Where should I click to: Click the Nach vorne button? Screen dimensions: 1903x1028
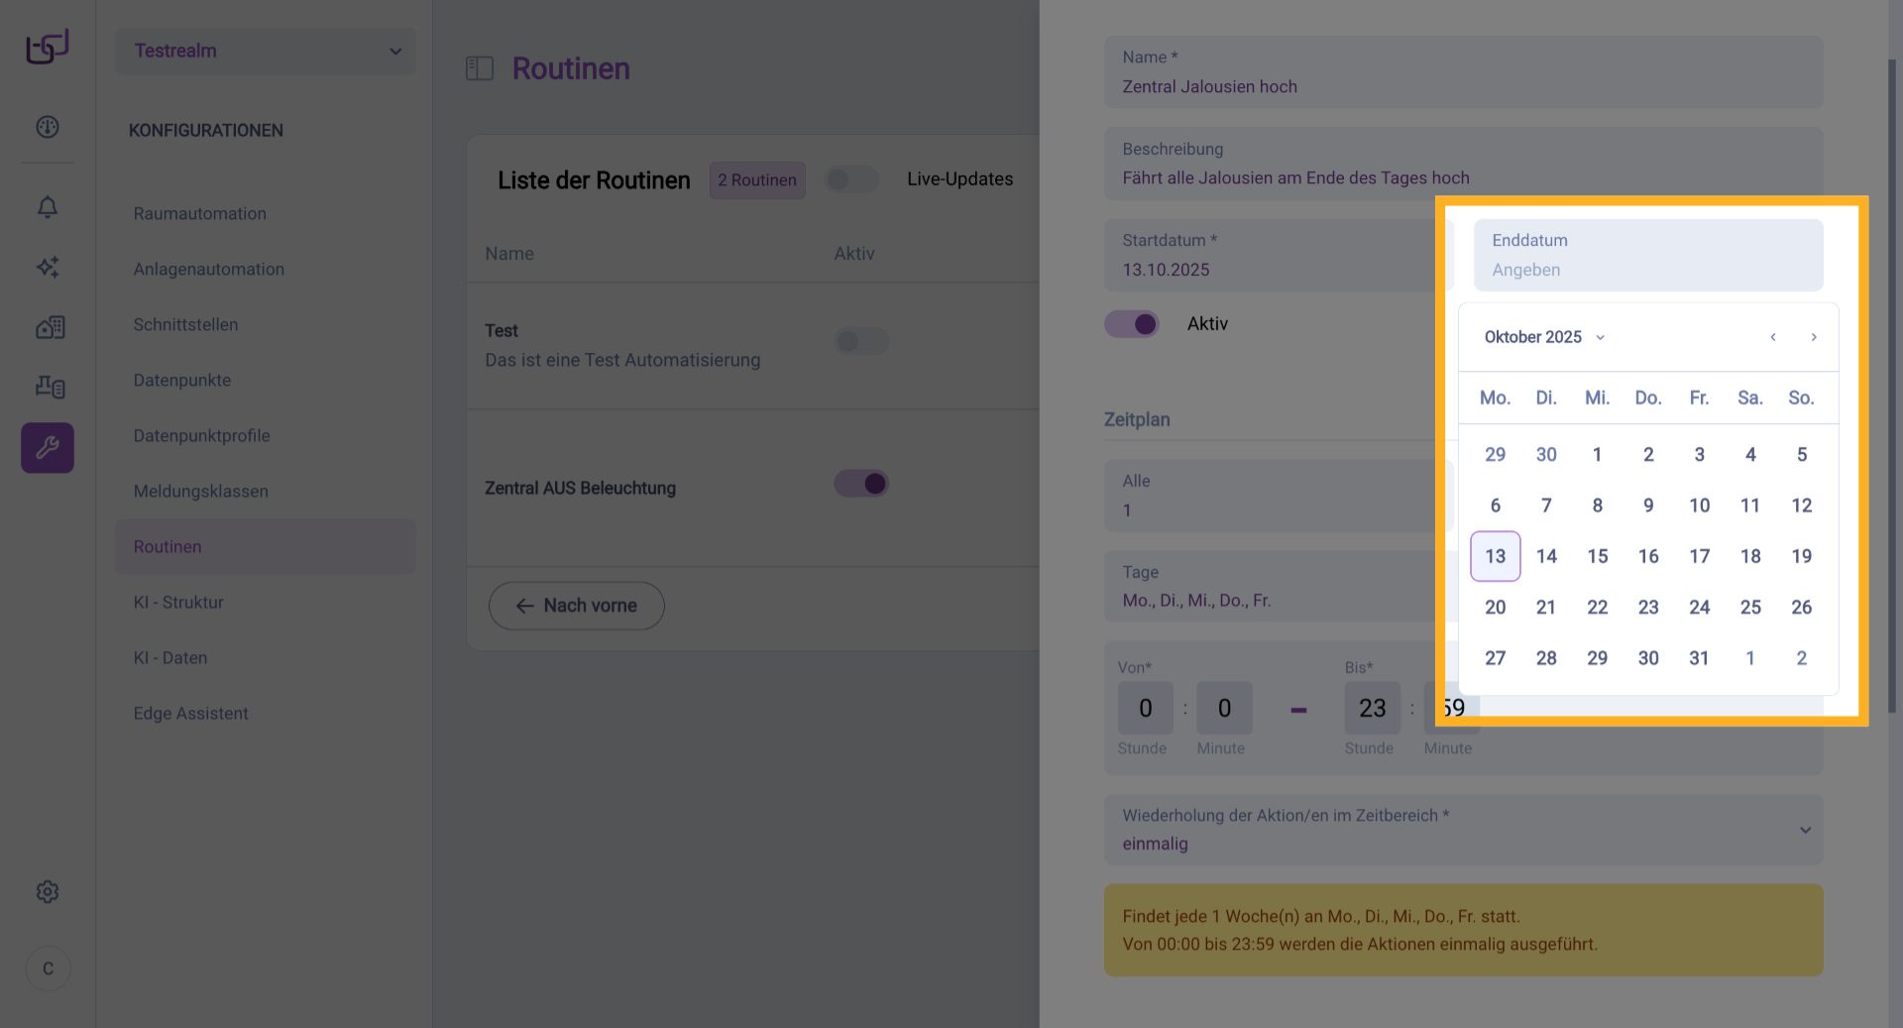coord(577,606)
